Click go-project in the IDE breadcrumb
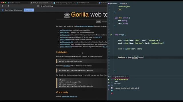This screenshot has width=183, height=102. coord(114,4)
